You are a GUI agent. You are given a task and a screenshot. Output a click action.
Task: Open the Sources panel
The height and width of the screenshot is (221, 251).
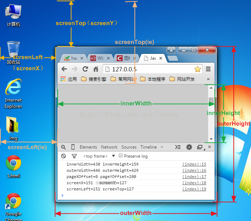point(129,147)
